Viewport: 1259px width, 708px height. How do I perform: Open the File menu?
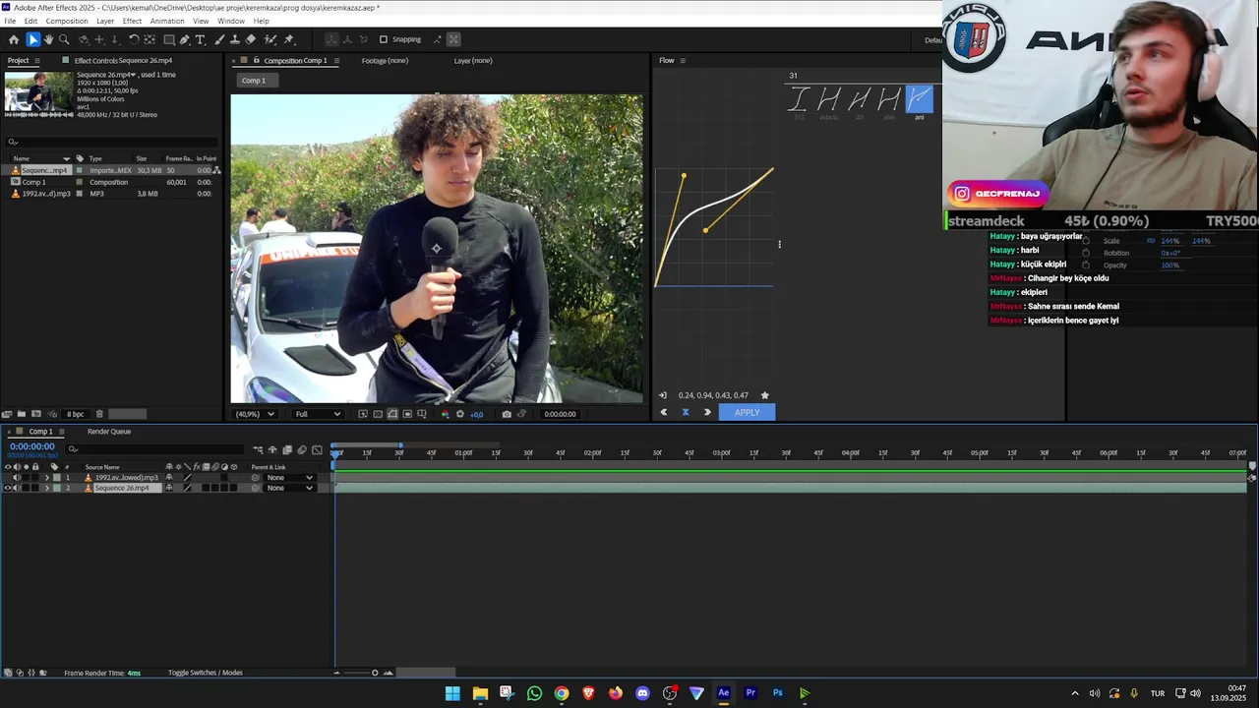pyautogui.click(x=10, y=21)
